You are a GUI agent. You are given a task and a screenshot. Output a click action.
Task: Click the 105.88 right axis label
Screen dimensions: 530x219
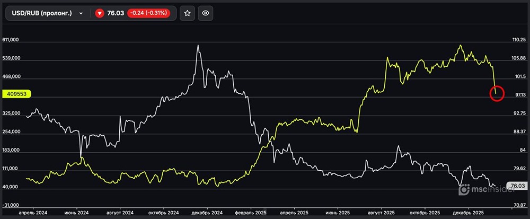[518, 58]
